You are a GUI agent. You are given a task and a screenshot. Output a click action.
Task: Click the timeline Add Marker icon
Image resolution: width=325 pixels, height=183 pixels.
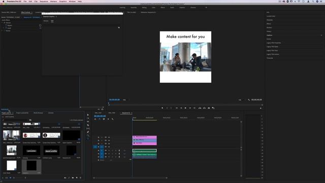(108, 119)
